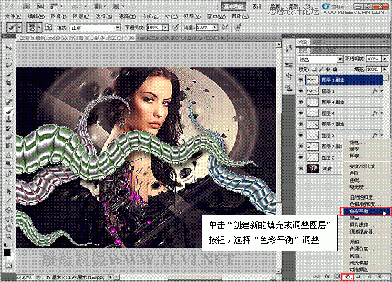Click the delete layer trash icon
Viewport: 392px width, 282px height.
click(379, 277)
